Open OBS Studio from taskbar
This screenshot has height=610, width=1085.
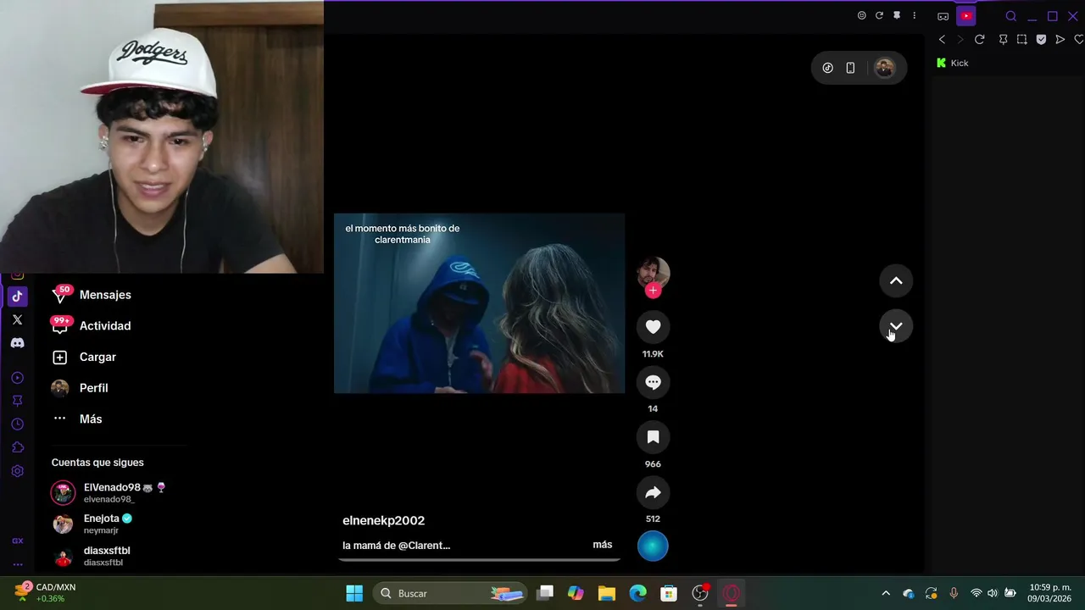pyautogui.click(x=700, y=593)
